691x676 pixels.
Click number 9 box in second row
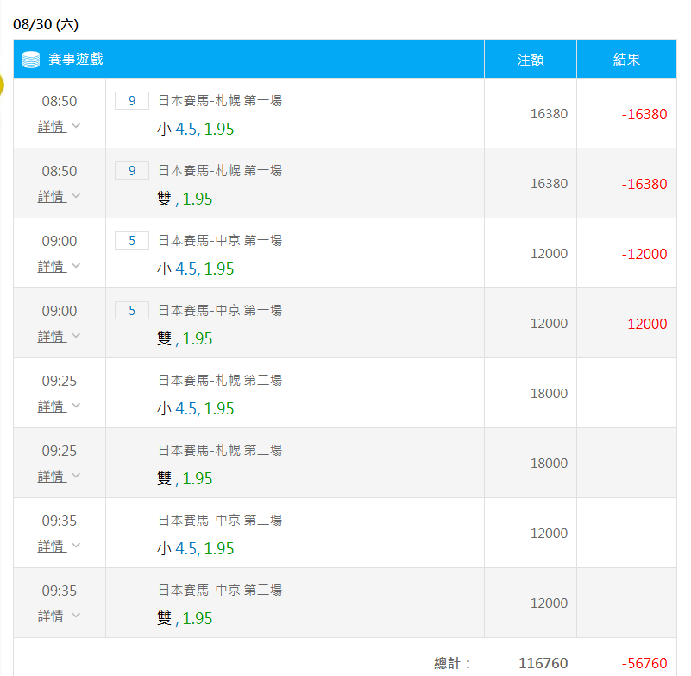point(132,171)
